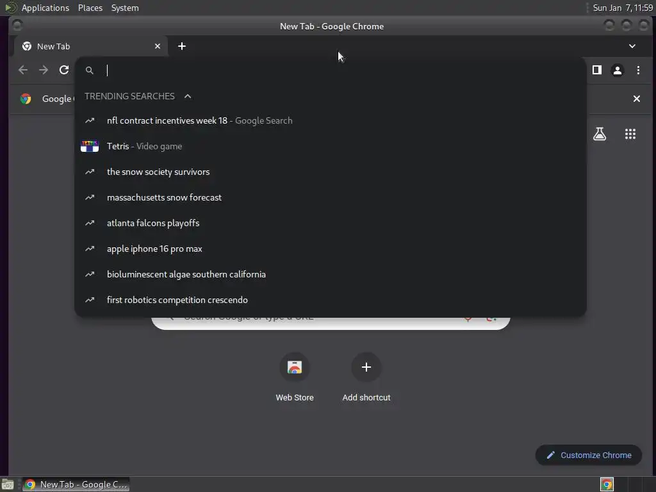Image resolution: width=656 pixels, height=492 pixels.
Task: Close the New Tab tab
Action: pos(158,46)
